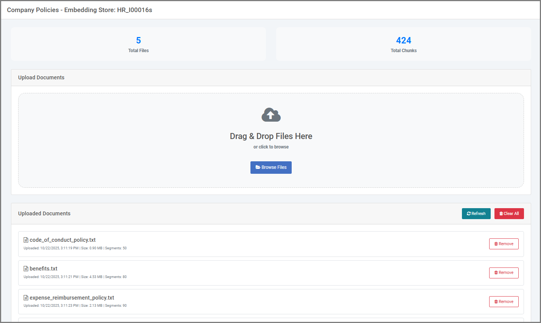
Task: Click the Drag & Drop Files Here heading
Action: 271,136
